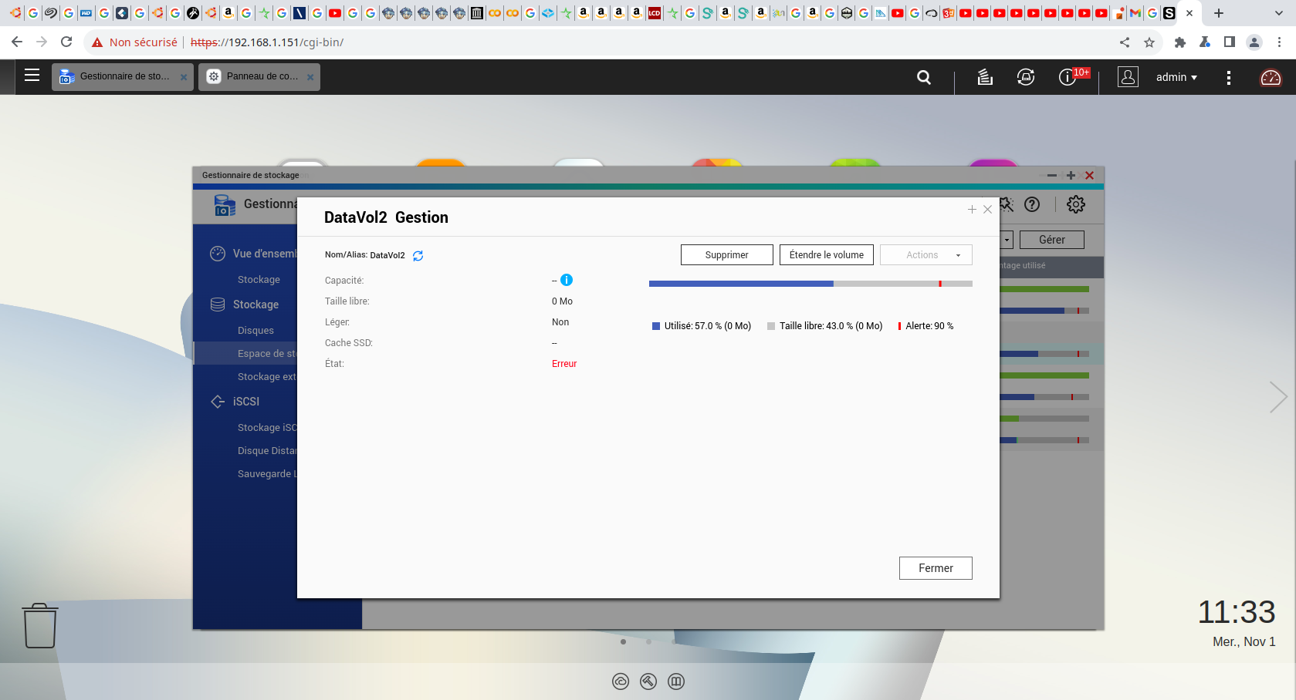Image resolution: width=1296 pixels, height=700 pixels.
Task: Toggle the browser side panel icon
Action: click(x=1230, y=42)
